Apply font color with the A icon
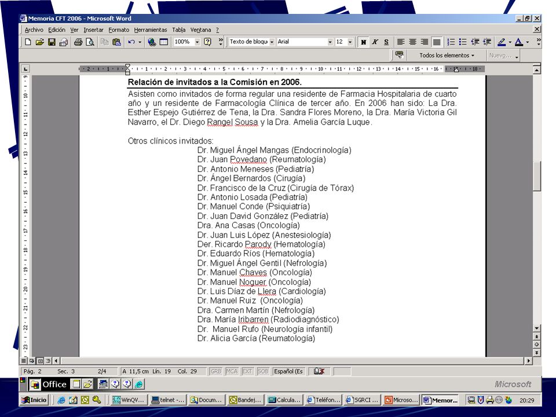Screen dimensions: 556x417 (x=519, y=42)
